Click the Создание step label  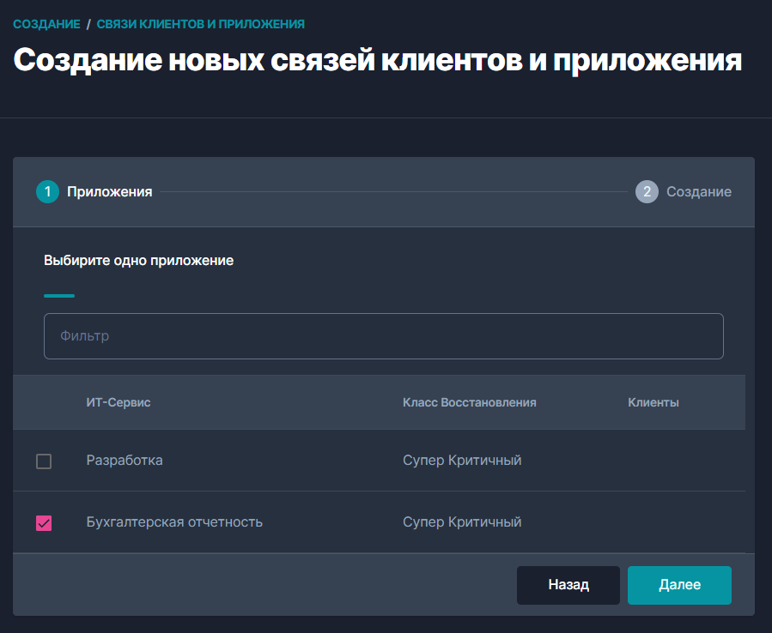(x=698, y=191)
